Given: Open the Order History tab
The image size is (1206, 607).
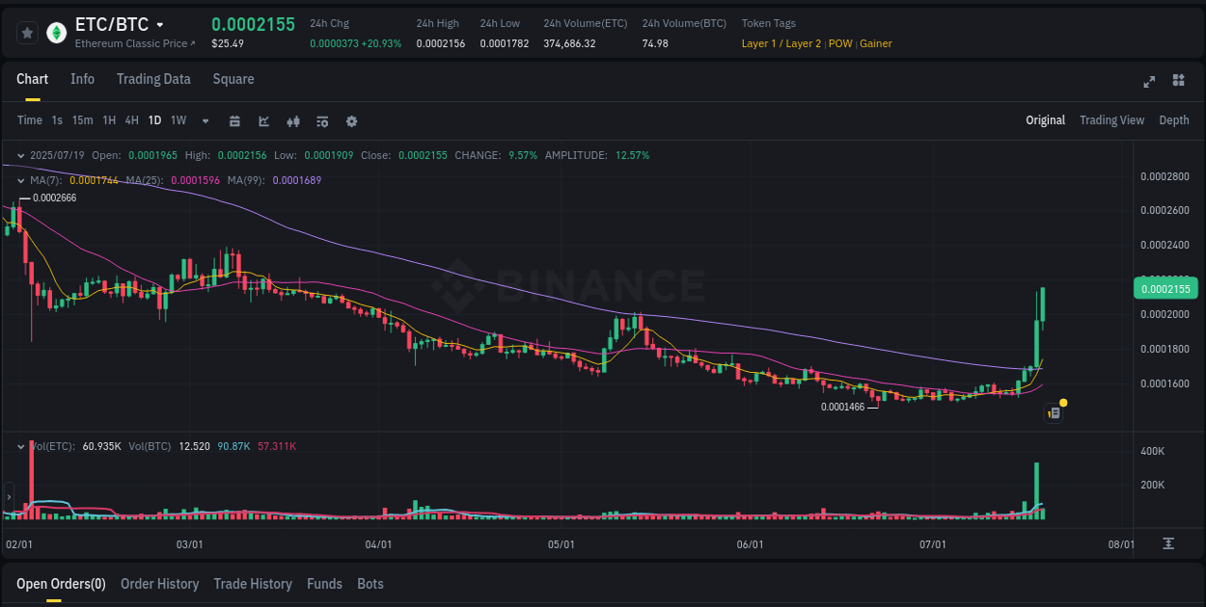Looking at the screenshot, I should (x=159, y=584).
